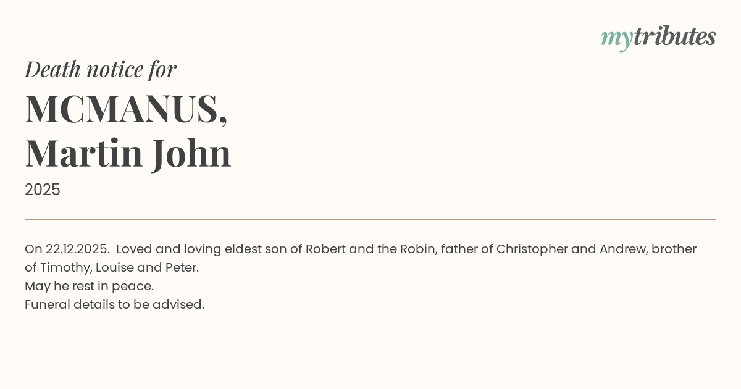Click the name Peter on the second line
This screenshot has height=389, width=741.
click(x=182, y=267)
